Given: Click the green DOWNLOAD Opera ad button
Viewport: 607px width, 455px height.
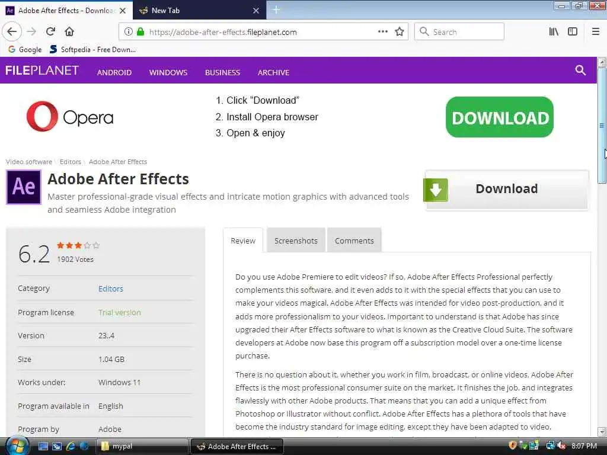Looking at the screenshot, I should (499, 117).
